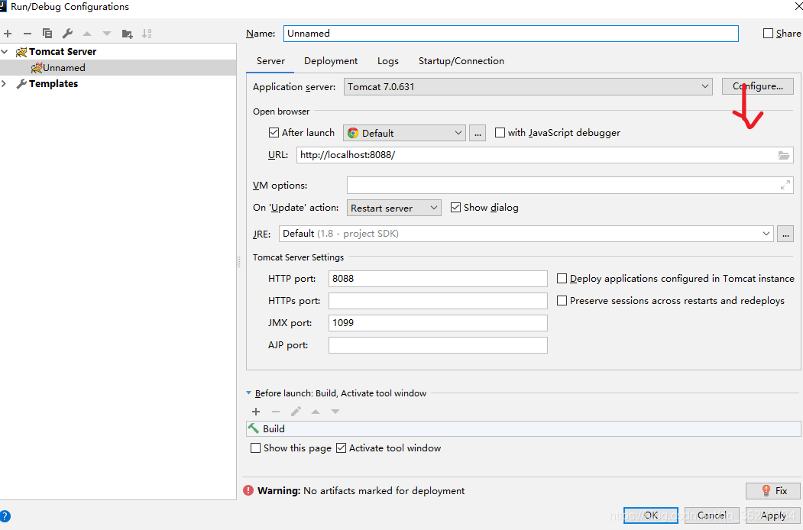This screenshot has height=530, width=803.
Task: Click the Configure... button
Action: tap(757, 86)
